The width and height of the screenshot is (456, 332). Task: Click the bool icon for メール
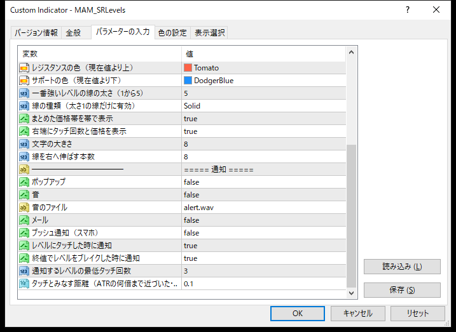click(x=24, y=220)
